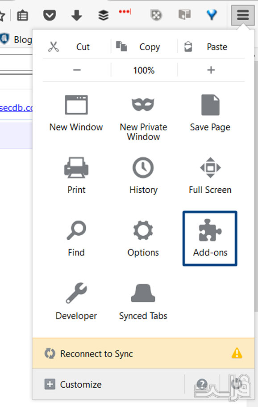Select Copy in the edit row
Screen dimensions: 258x407
click(144, 47)
